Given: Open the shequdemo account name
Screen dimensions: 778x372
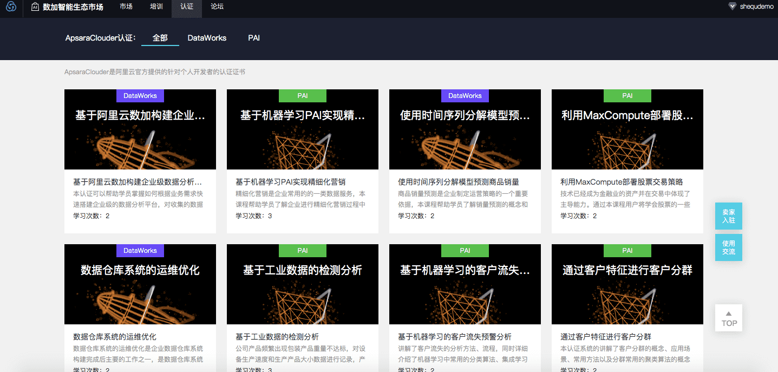Looking at the screenshot, I should coord(757,6).
